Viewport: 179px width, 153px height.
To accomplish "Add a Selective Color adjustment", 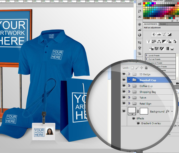I will click(172, 49).
